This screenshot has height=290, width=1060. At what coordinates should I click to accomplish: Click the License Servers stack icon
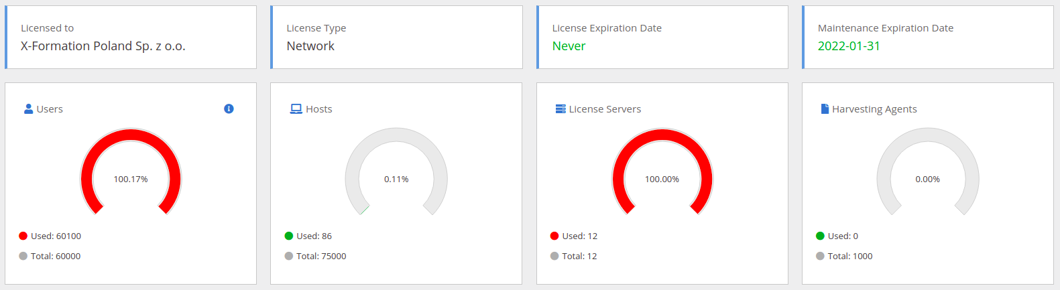coord(561,108)
